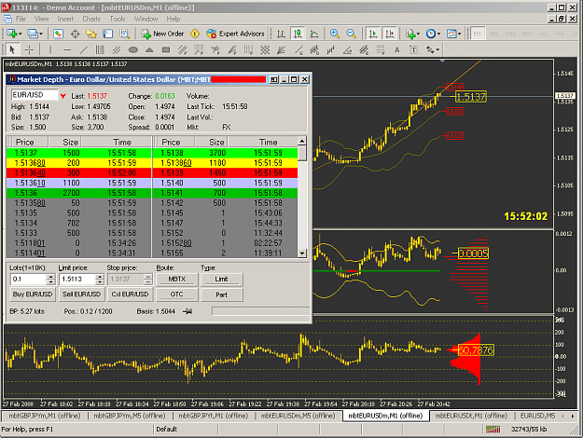The width and height of the screenshot is (583, 438).
Task: Select the Equidistant Channel tool
Action: point(117,49)
